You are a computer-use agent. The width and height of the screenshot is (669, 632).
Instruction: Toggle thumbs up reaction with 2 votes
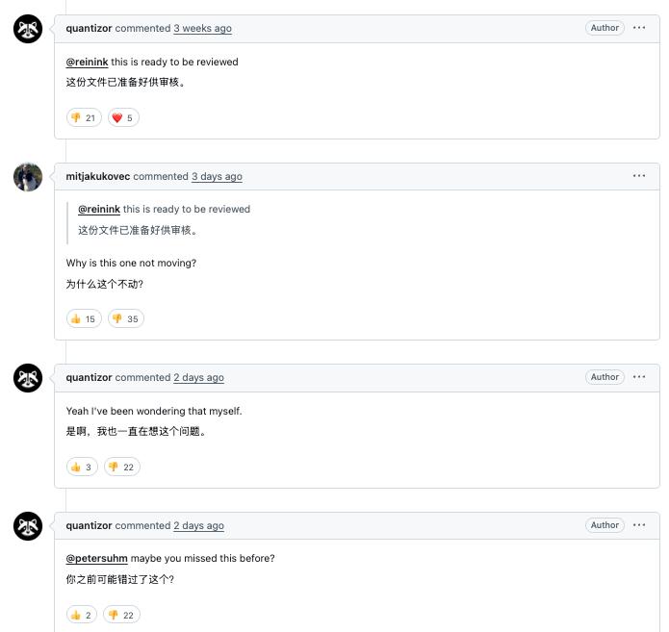click(82, 616)
